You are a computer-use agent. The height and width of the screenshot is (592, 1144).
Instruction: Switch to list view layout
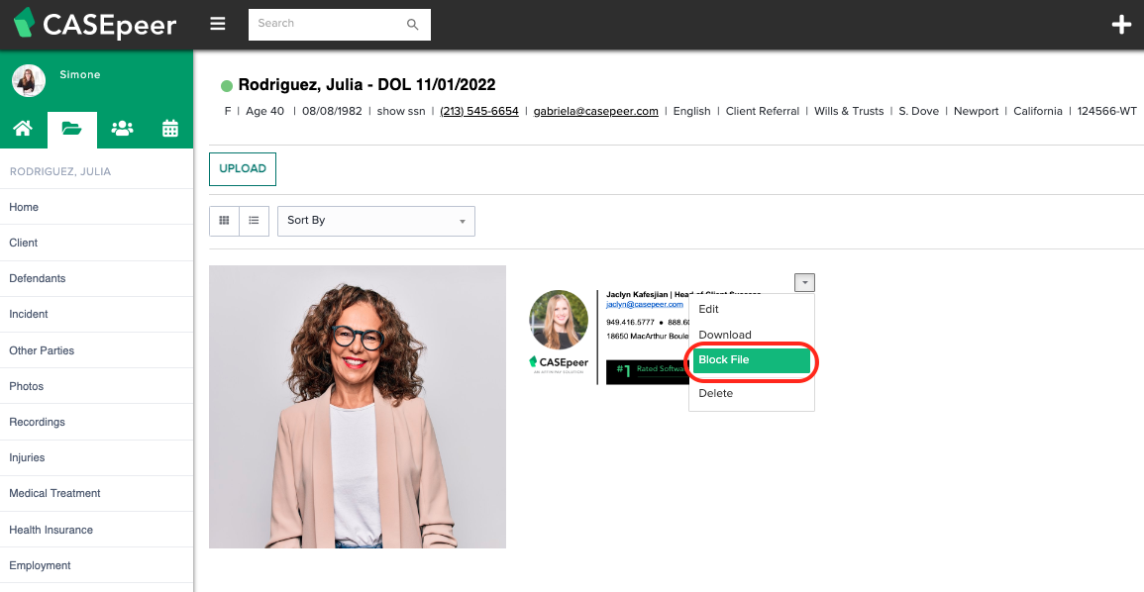click(x=254, y=220)
